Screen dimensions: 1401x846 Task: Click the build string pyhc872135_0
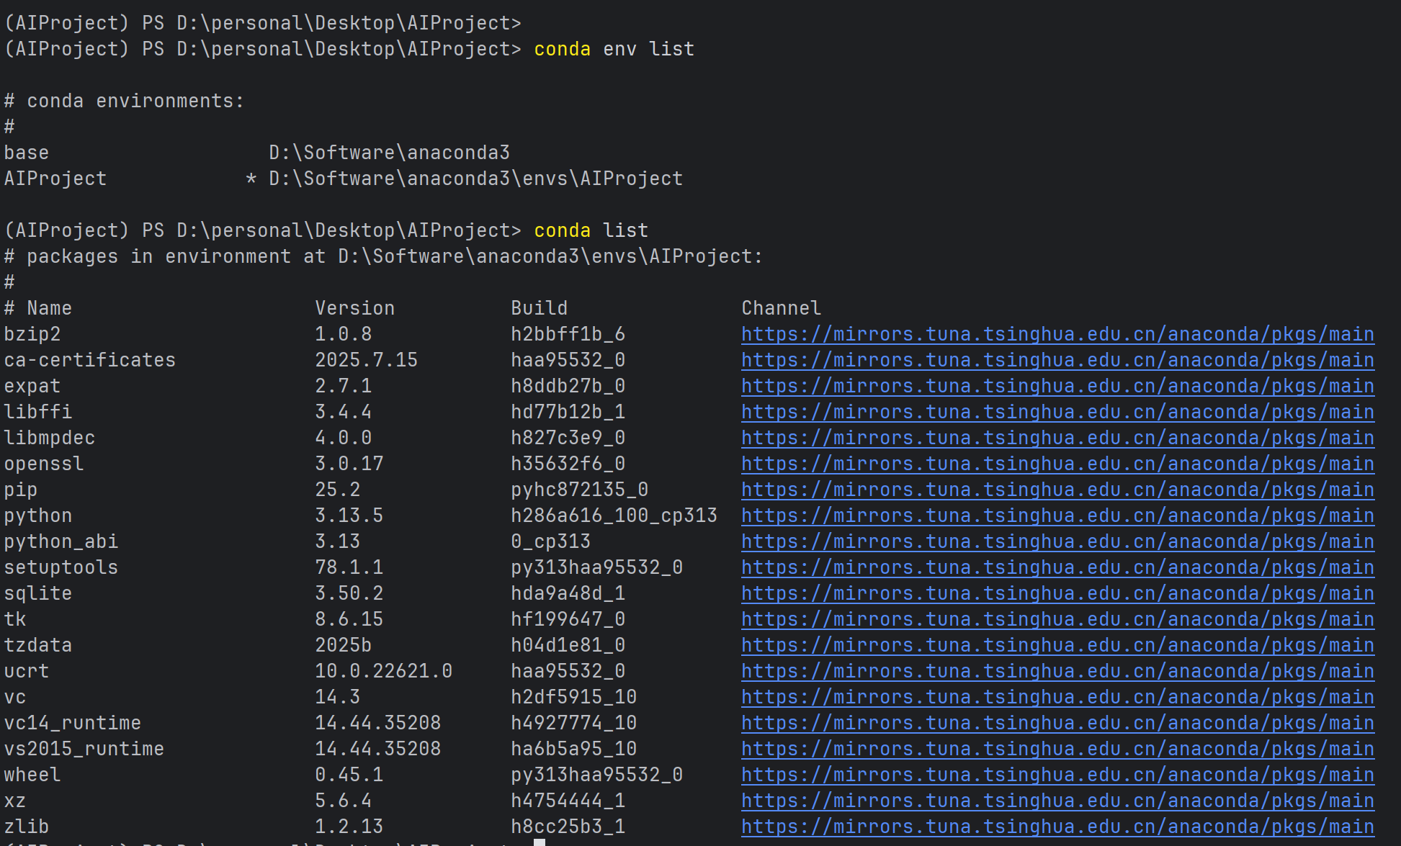coord(579,490)
